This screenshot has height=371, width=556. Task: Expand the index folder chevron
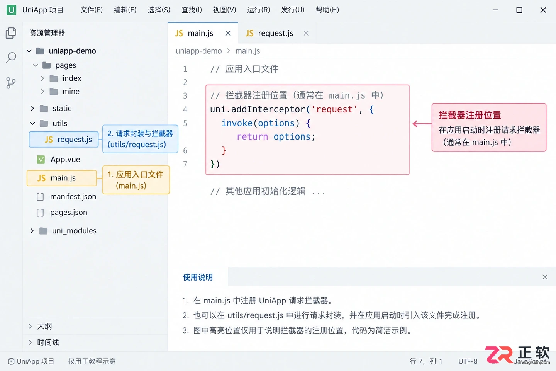42,78
